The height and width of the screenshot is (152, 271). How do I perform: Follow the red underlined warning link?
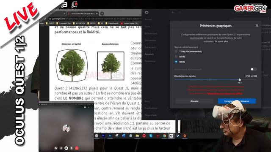point(225,93)
